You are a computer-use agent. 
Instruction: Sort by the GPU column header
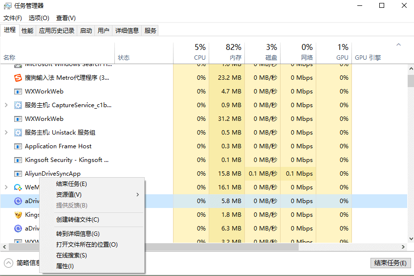pyautogui.click(x=334, y=52)
